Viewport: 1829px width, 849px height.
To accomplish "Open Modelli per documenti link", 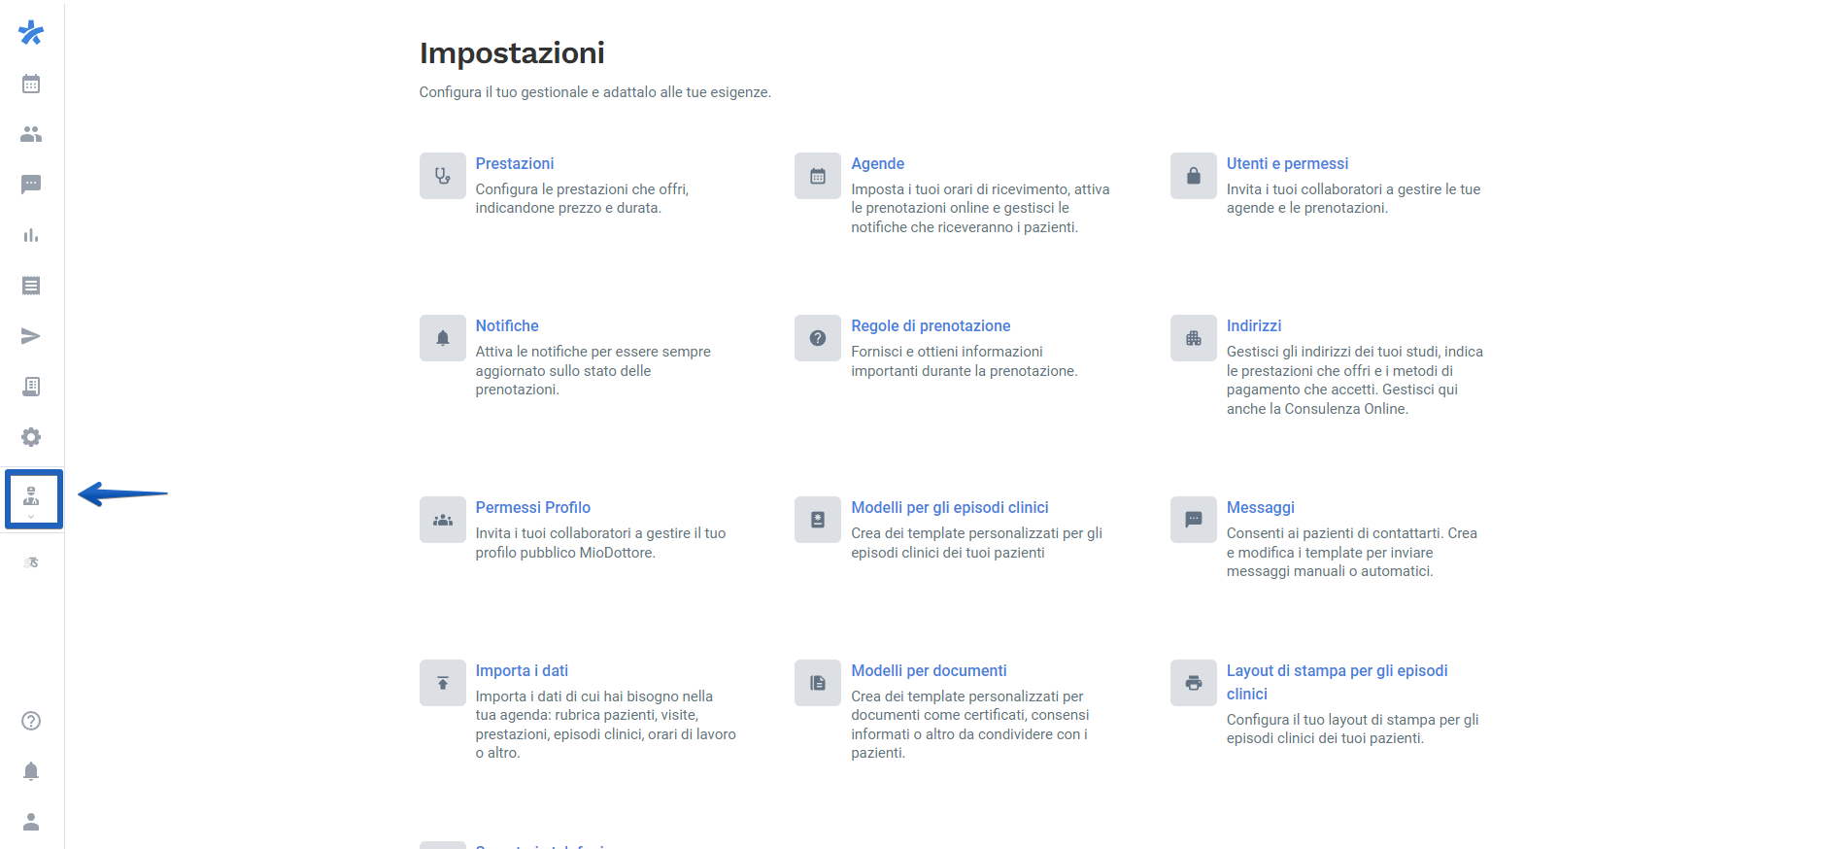I will click(x=929, y=670).
